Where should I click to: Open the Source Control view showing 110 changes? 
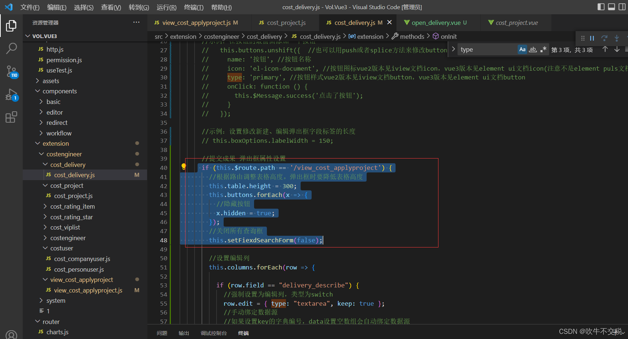(11, 72)
